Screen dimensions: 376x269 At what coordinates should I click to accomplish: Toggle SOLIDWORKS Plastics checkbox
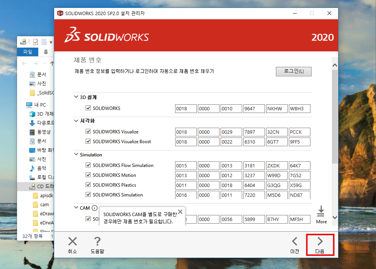pyautogui.click(x=88, y=185)
